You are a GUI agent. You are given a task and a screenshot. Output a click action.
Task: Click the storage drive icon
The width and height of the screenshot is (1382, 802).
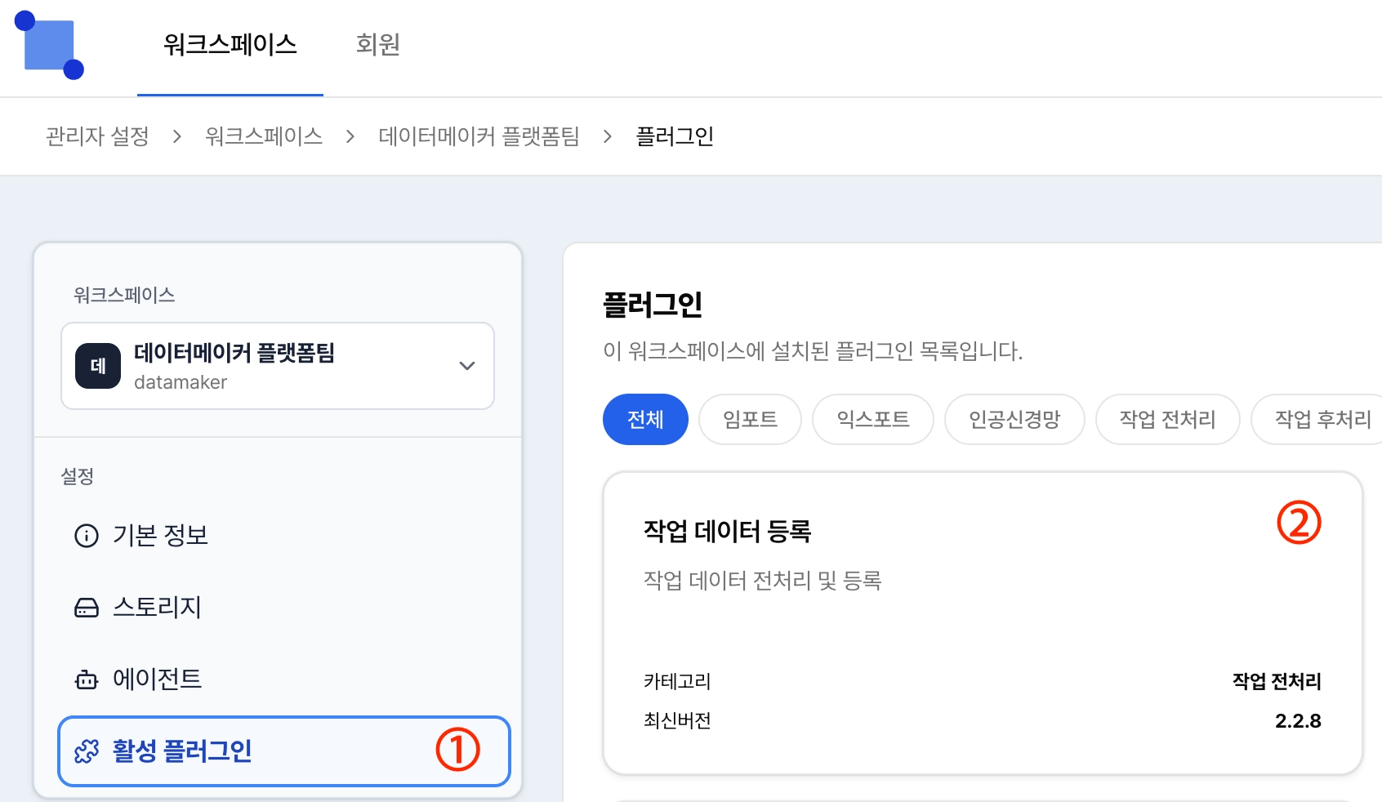pos(87,608)
